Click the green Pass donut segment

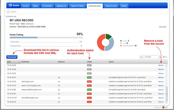pos(108,36)
